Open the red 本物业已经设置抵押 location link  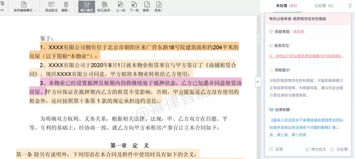point(307,56)
